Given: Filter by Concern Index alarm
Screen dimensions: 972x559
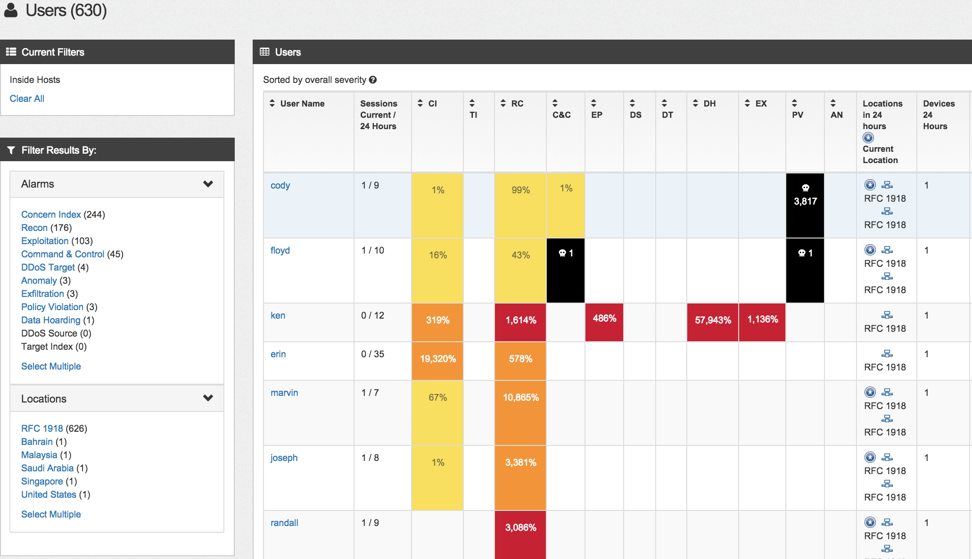Looking at the screenshot, I should click(x=51, y=214).
